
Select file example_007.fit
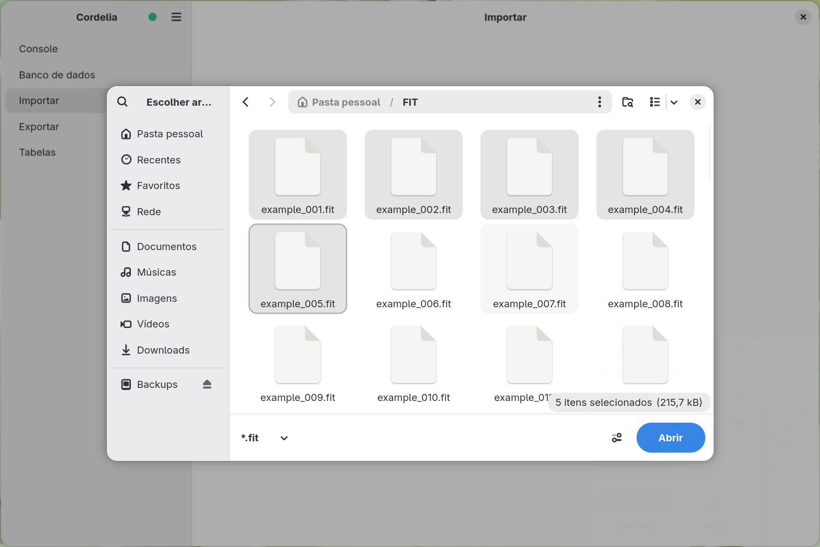529,269
